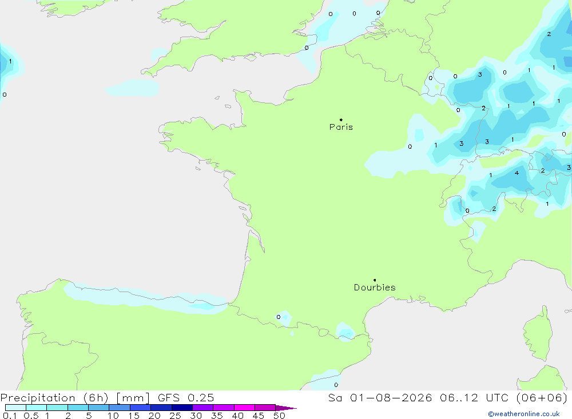Pick the 25–30 mm legend swatch
The image size is (572, 419).
[182, 408]
